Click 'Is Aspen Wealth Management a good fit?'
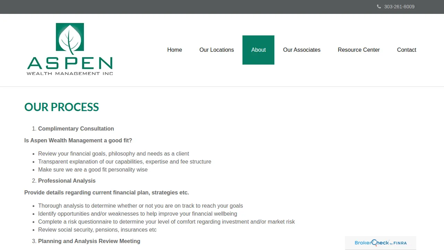The image size is (444, 250). 78,140
